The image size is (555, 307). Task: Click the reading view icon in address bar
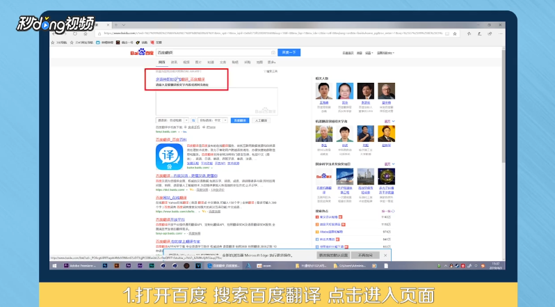click(x=447, y=33)
